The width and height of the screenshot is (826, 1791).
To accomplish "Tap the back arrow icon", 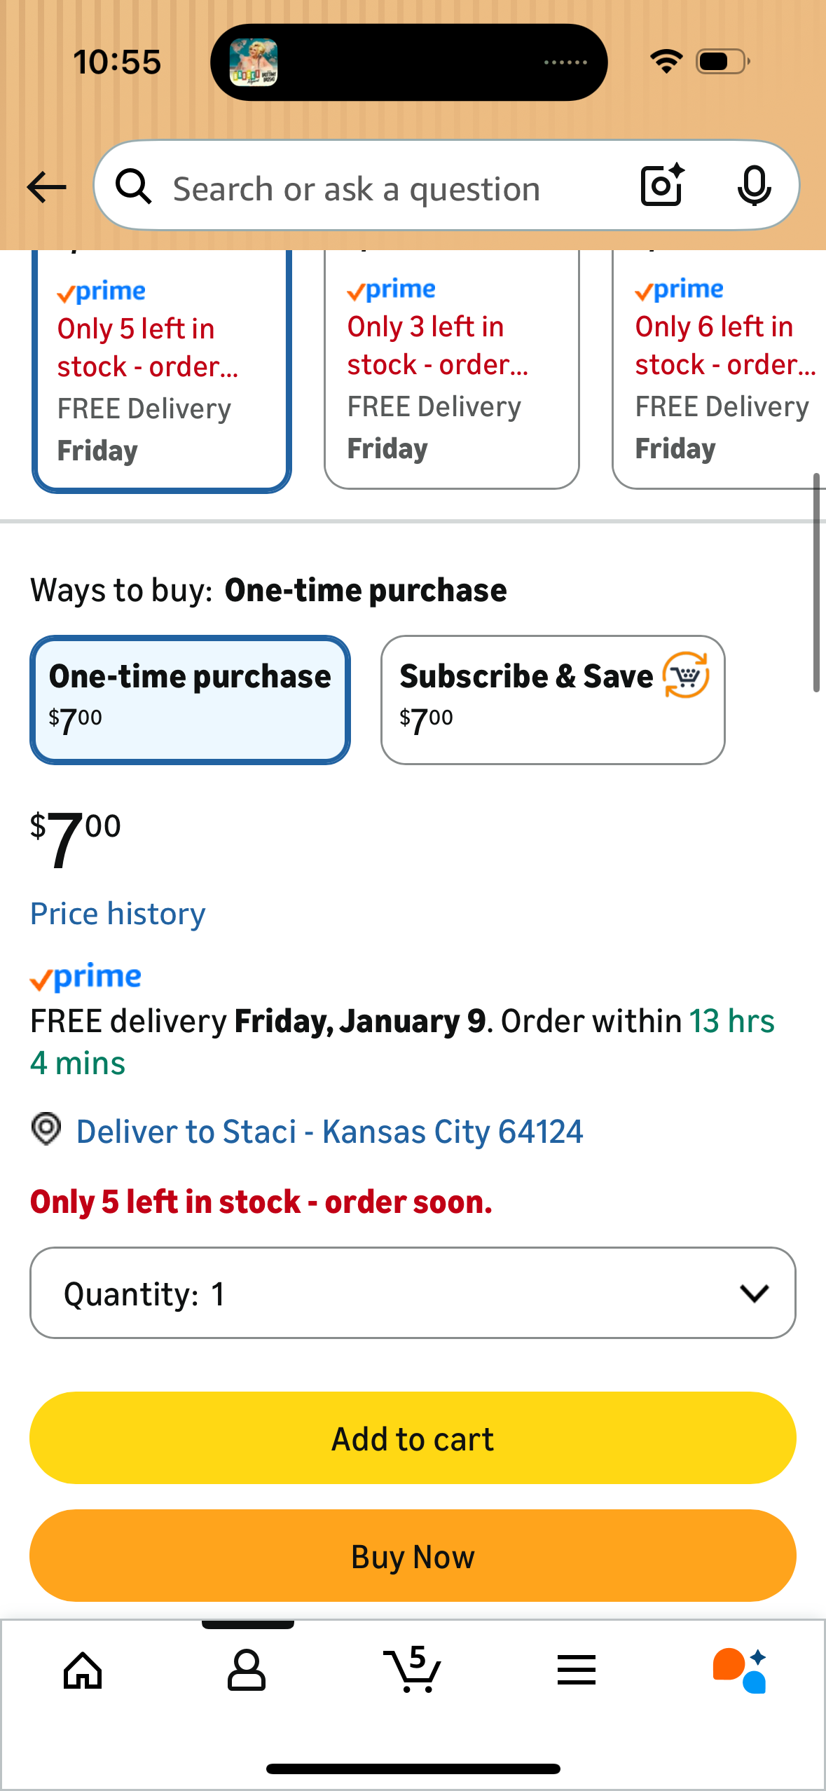I will click(46, 187).
